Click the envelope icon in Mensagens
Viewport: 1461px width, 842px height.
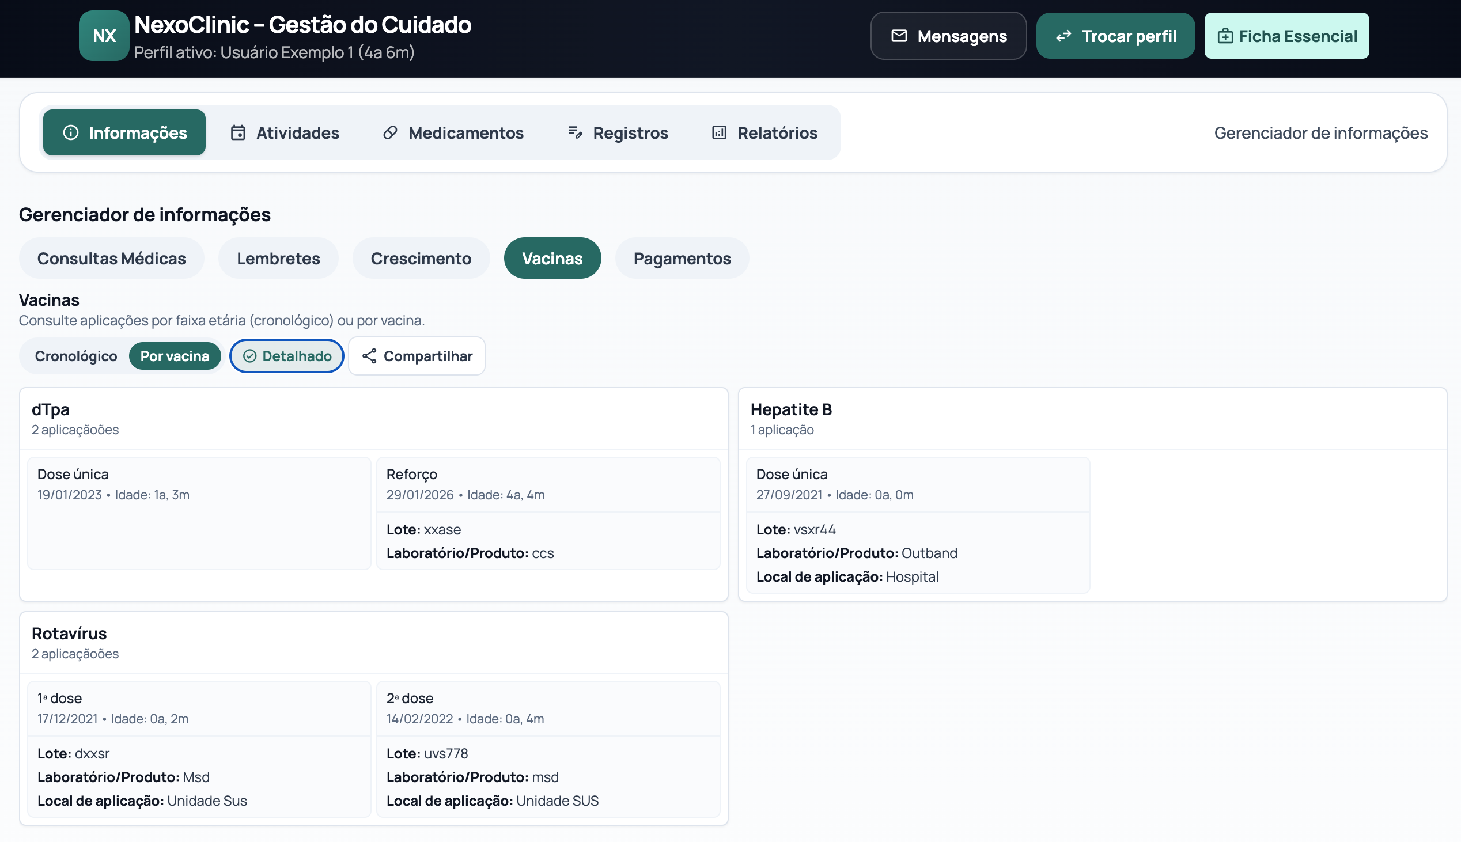(x=899, y=36)
